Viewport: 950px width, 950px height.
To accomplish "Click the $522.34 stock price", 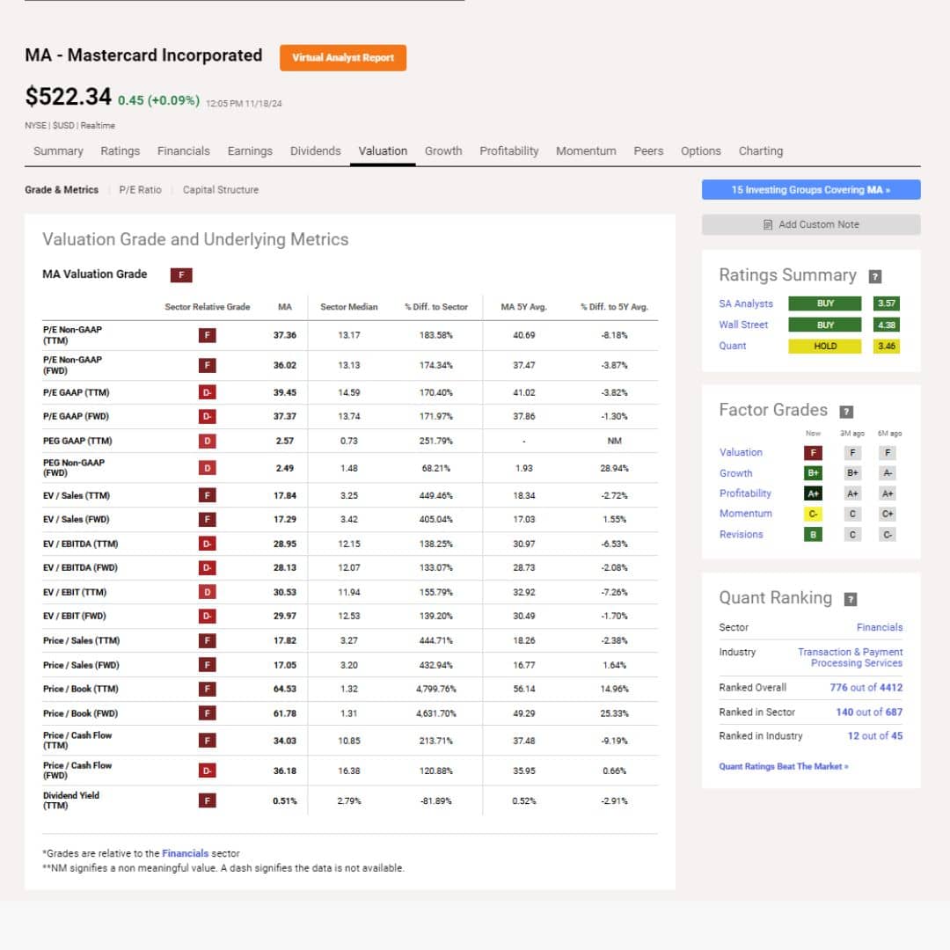I will click(69, 97).
